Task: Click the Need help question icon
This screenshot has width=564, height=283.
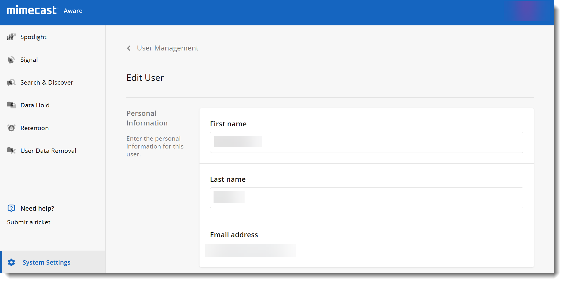Action: click(x=11, y=208)
